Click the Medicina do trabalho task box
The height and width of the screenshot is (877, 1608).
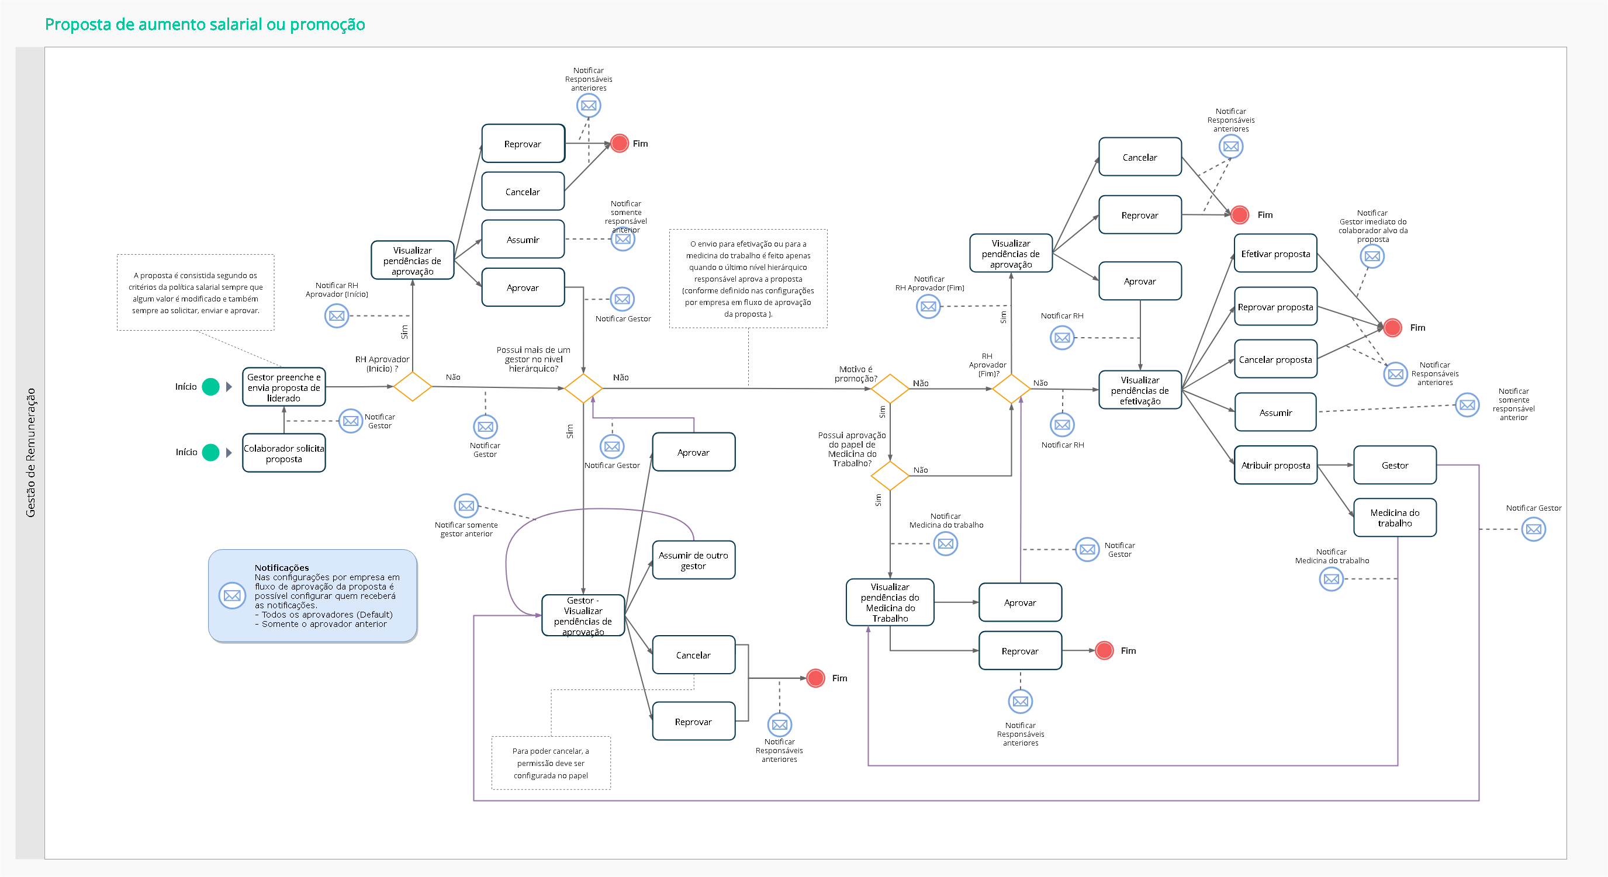[1394, 518]
